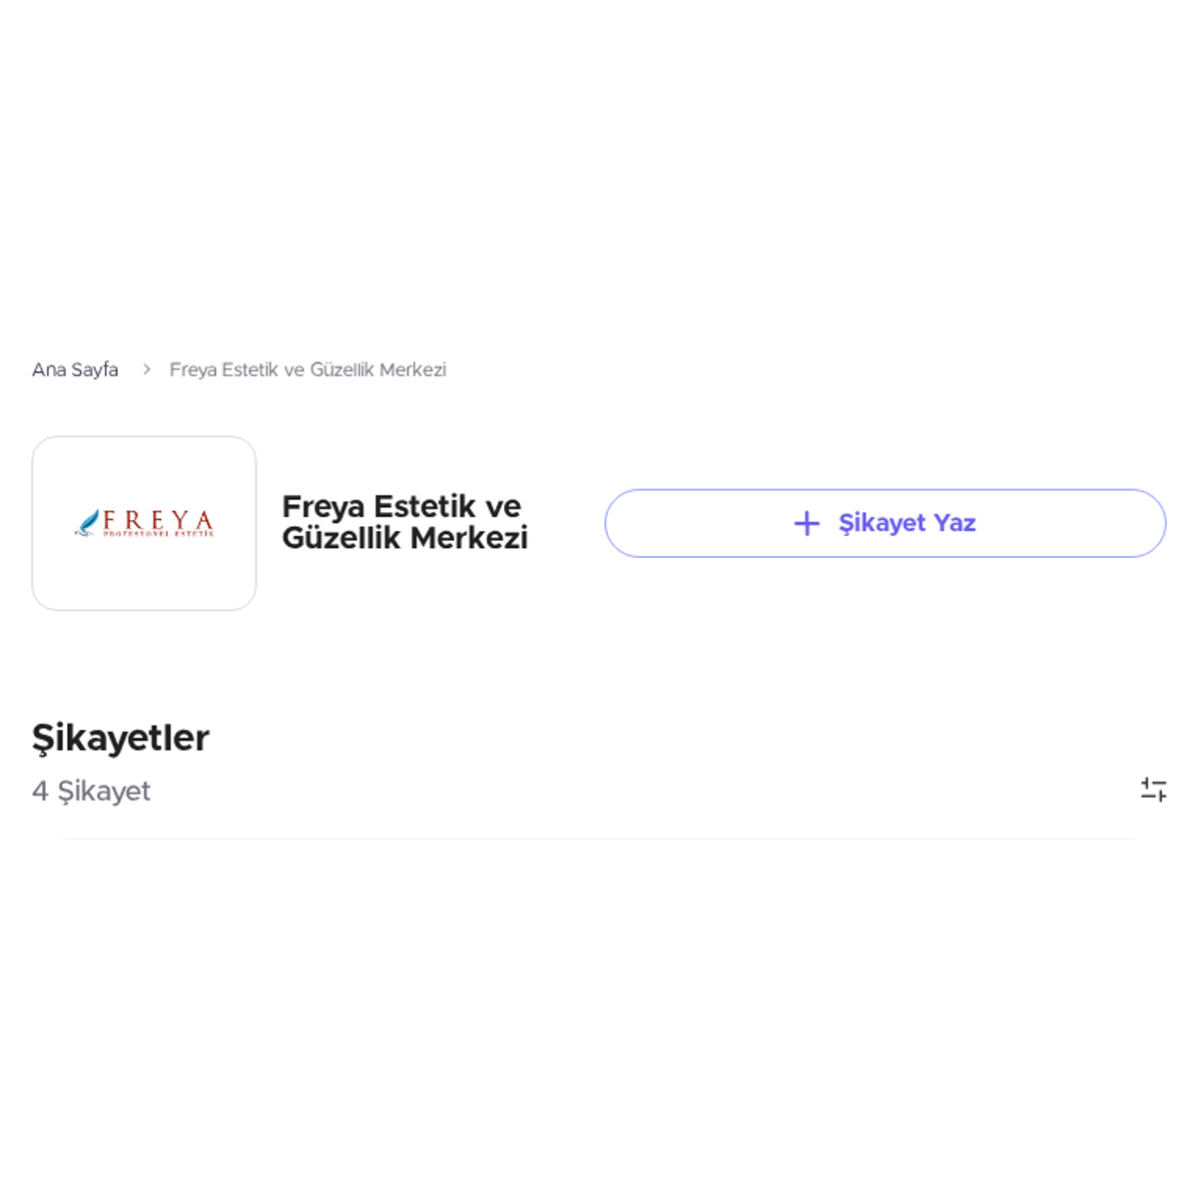Open Freya Estetik ve Güzellik Merkezi breadcrumb
Image resolution: width=1198 pixels, height=1198 pixels.
click(307, 369)
